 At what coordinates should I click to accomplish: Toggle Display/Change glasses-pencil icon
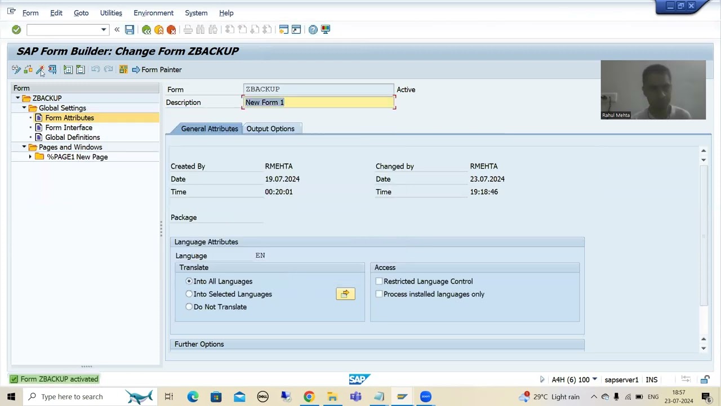point(16,69)
